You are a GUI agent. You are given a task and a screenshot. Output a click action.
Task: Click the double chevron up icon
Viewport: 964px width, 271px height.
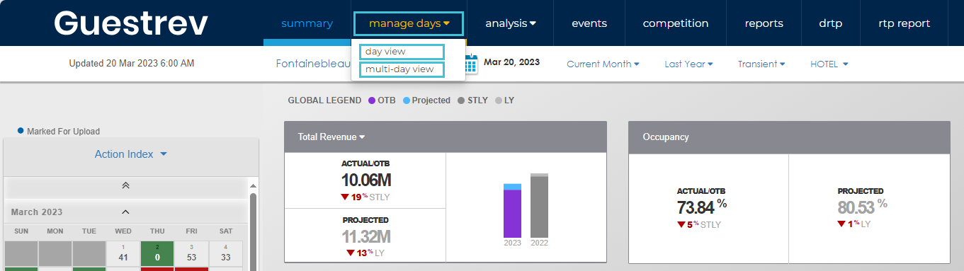[125, 185]
